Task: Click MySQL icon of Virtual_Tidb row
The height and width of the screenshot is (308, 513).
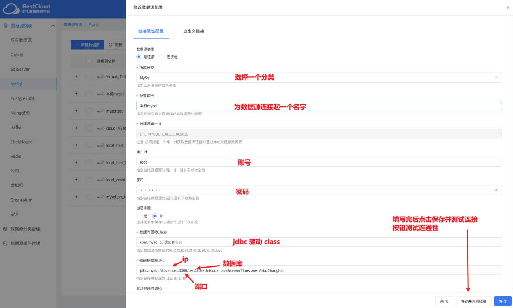Action: 100,76
